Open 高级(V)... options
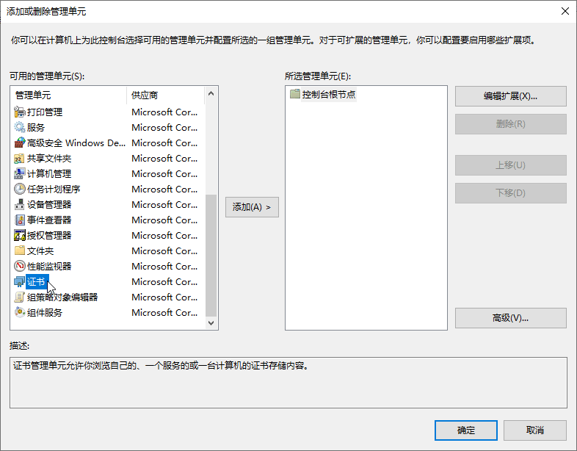Viewport: 577px width, 451px height. tap(510, 318)
